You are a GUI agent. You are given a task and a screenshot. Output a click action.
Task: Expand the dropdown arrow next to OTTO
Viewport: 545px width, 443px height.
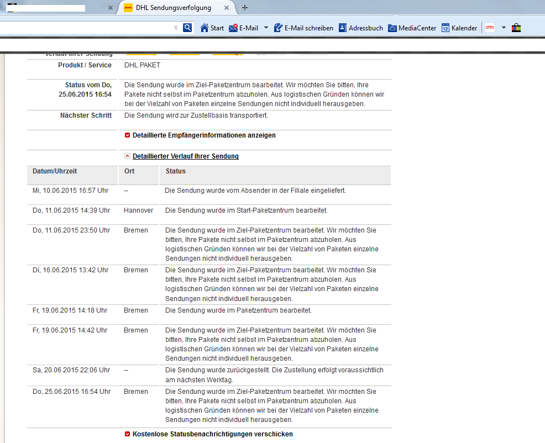coord(504,28)
